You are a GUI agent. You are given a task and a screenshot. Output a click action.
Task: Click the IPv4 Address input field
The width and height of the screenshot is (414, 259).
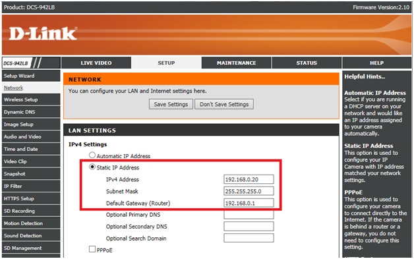tap(249, 179)
